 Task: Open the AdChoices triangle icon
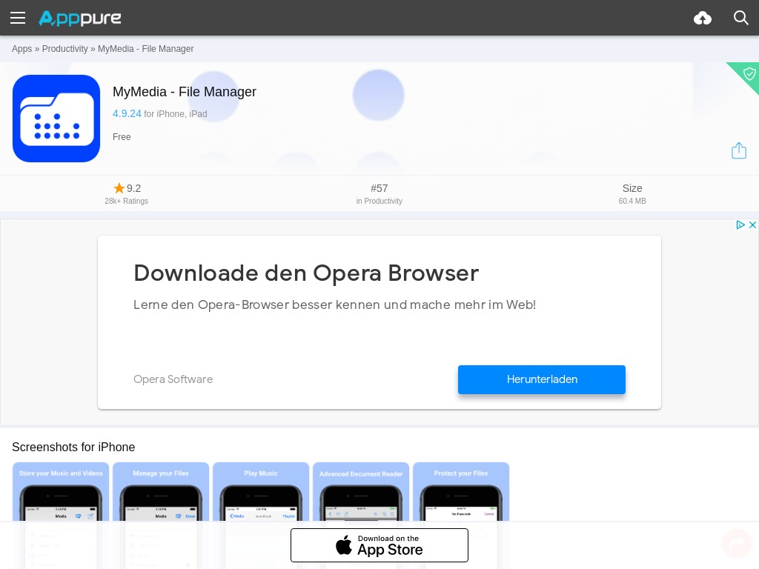coord(740,225)
